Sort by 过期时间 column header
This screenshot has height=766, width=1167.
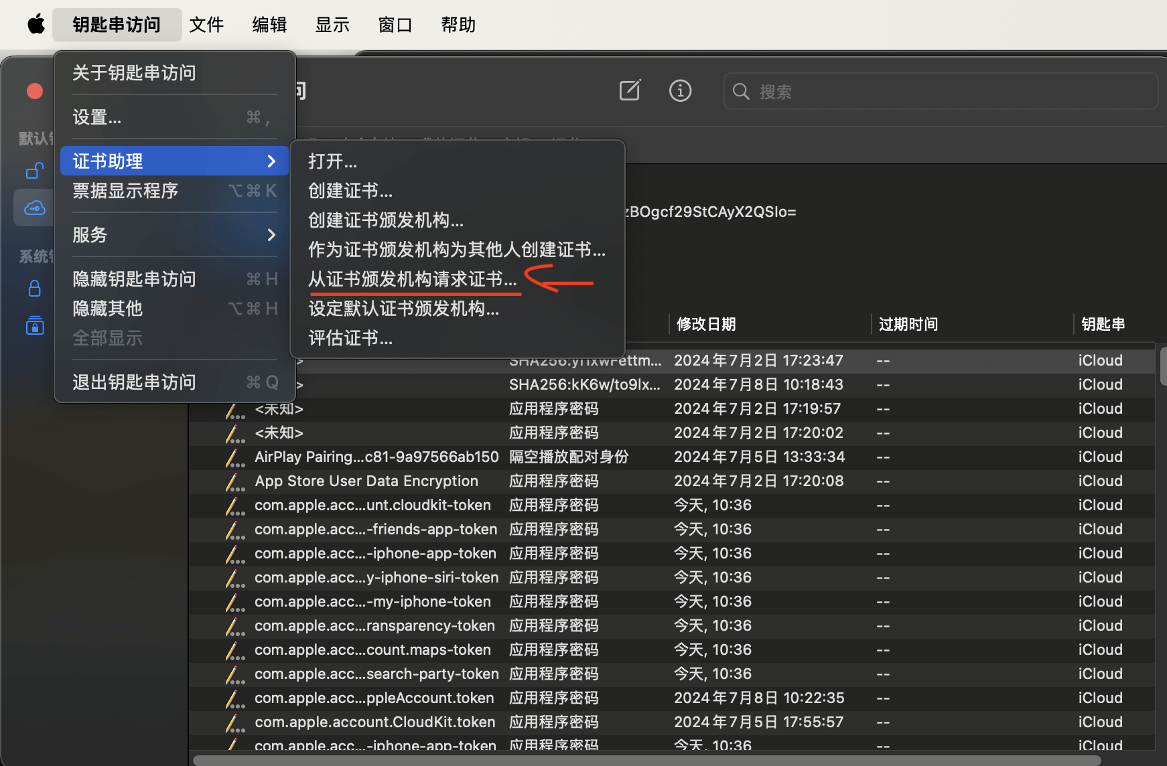pos(908,324)
